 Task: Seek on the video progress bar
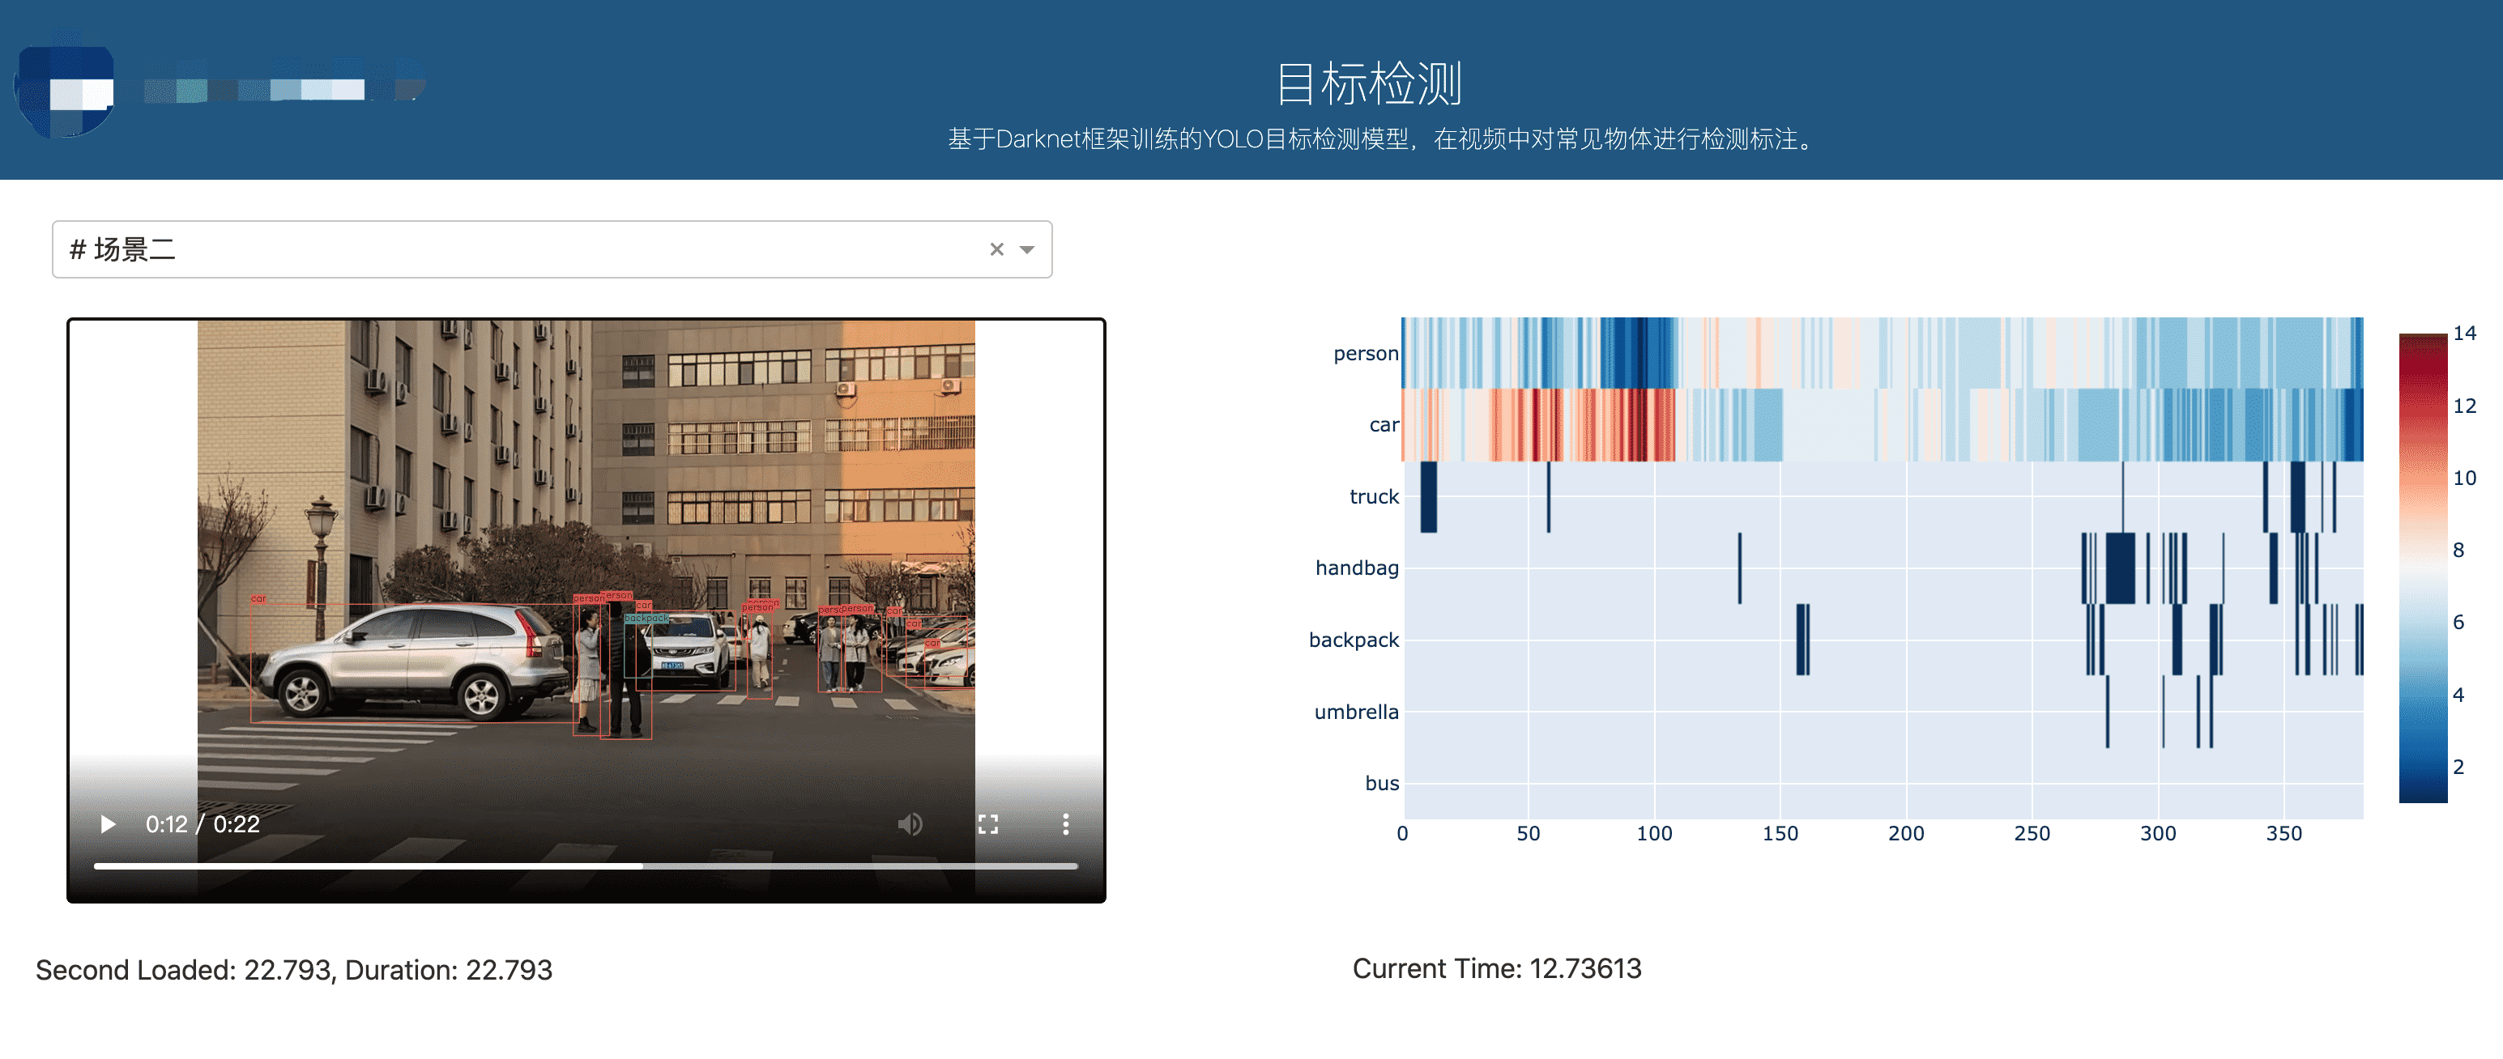[585, 865]
